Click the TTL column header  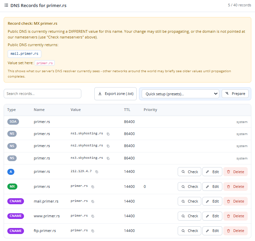pyautogui.click(x=127, y=110)
